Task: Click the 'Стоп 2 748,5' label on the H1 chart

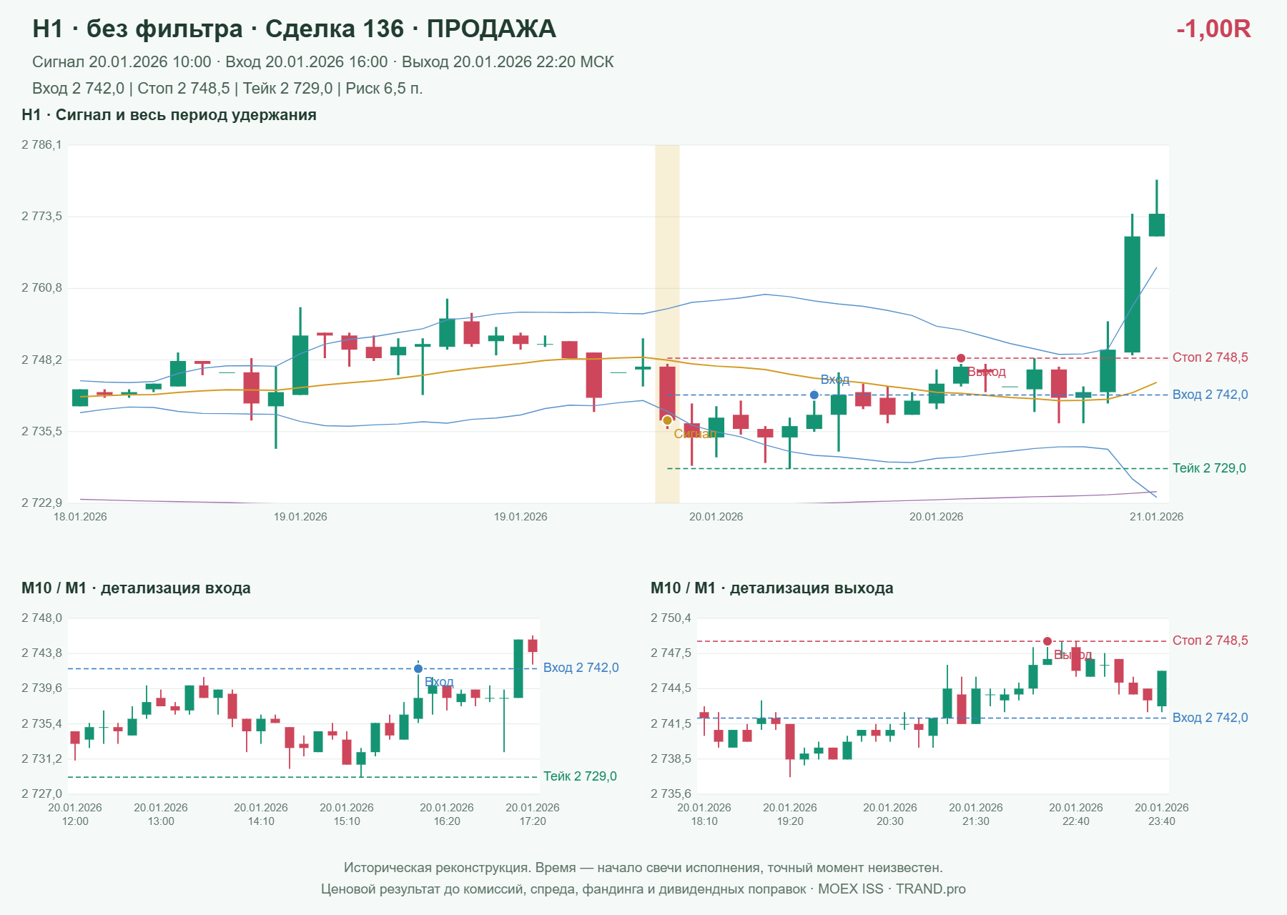Action: click(1210, 357)
